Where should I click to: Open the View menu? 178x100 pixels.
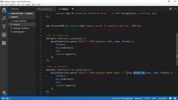pyautogui.click(x=19, y=4)
